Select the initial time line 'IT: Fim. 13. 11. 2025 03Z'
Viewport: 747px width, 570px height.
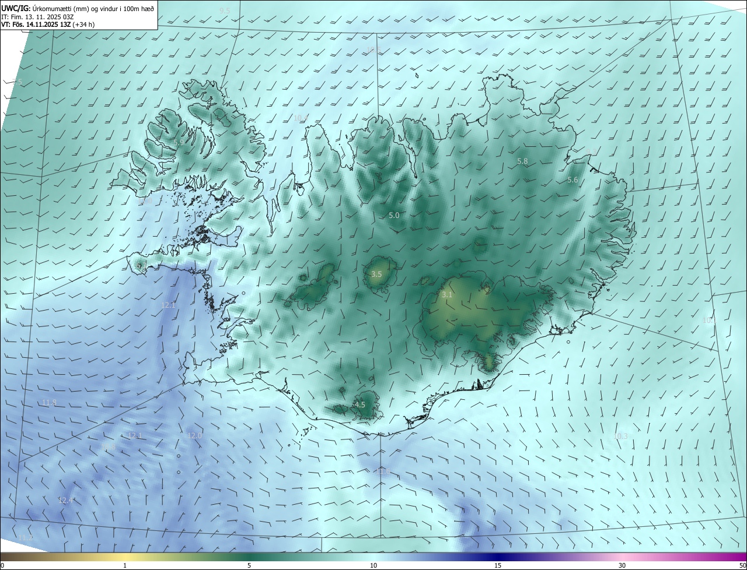37,16
